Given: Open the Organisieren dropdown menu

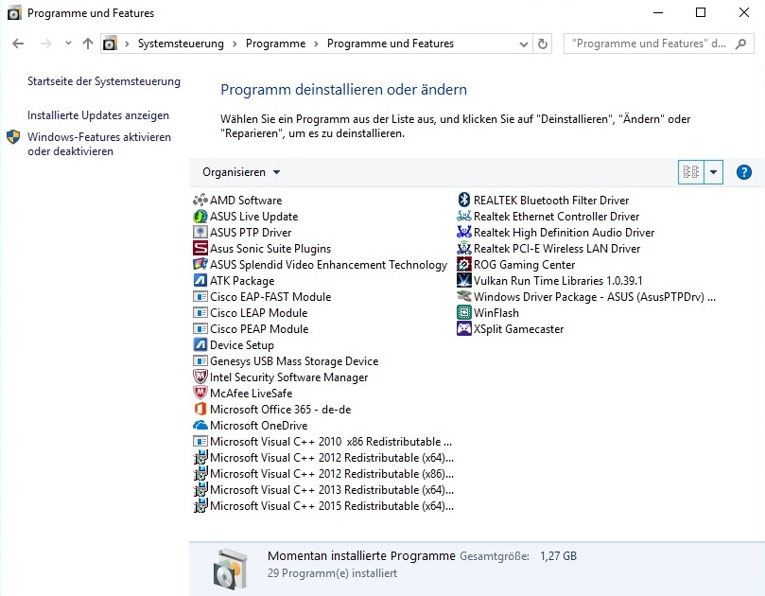Looking at the screenshot, I should pyautogui.click(x=241, y=172).
